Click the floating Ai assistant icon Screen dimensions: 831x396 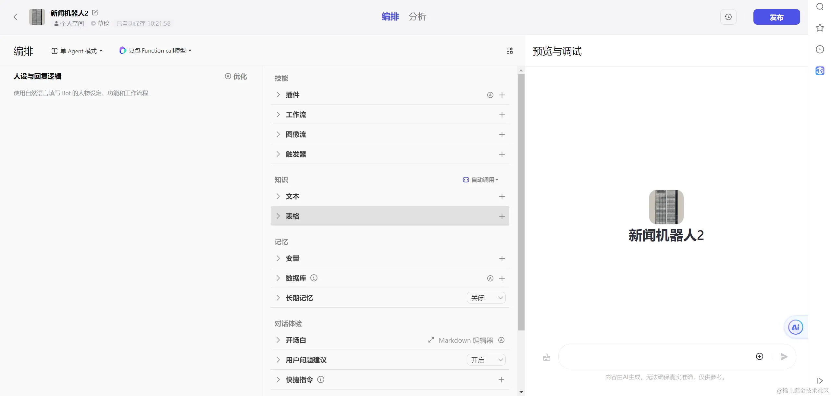pos(795,327)
